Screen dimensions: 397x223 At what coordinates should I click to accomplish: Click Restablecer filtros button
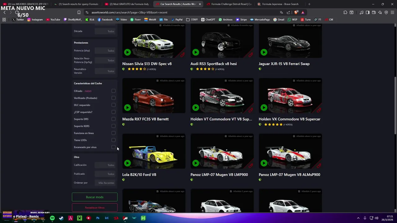pos(95,208)
